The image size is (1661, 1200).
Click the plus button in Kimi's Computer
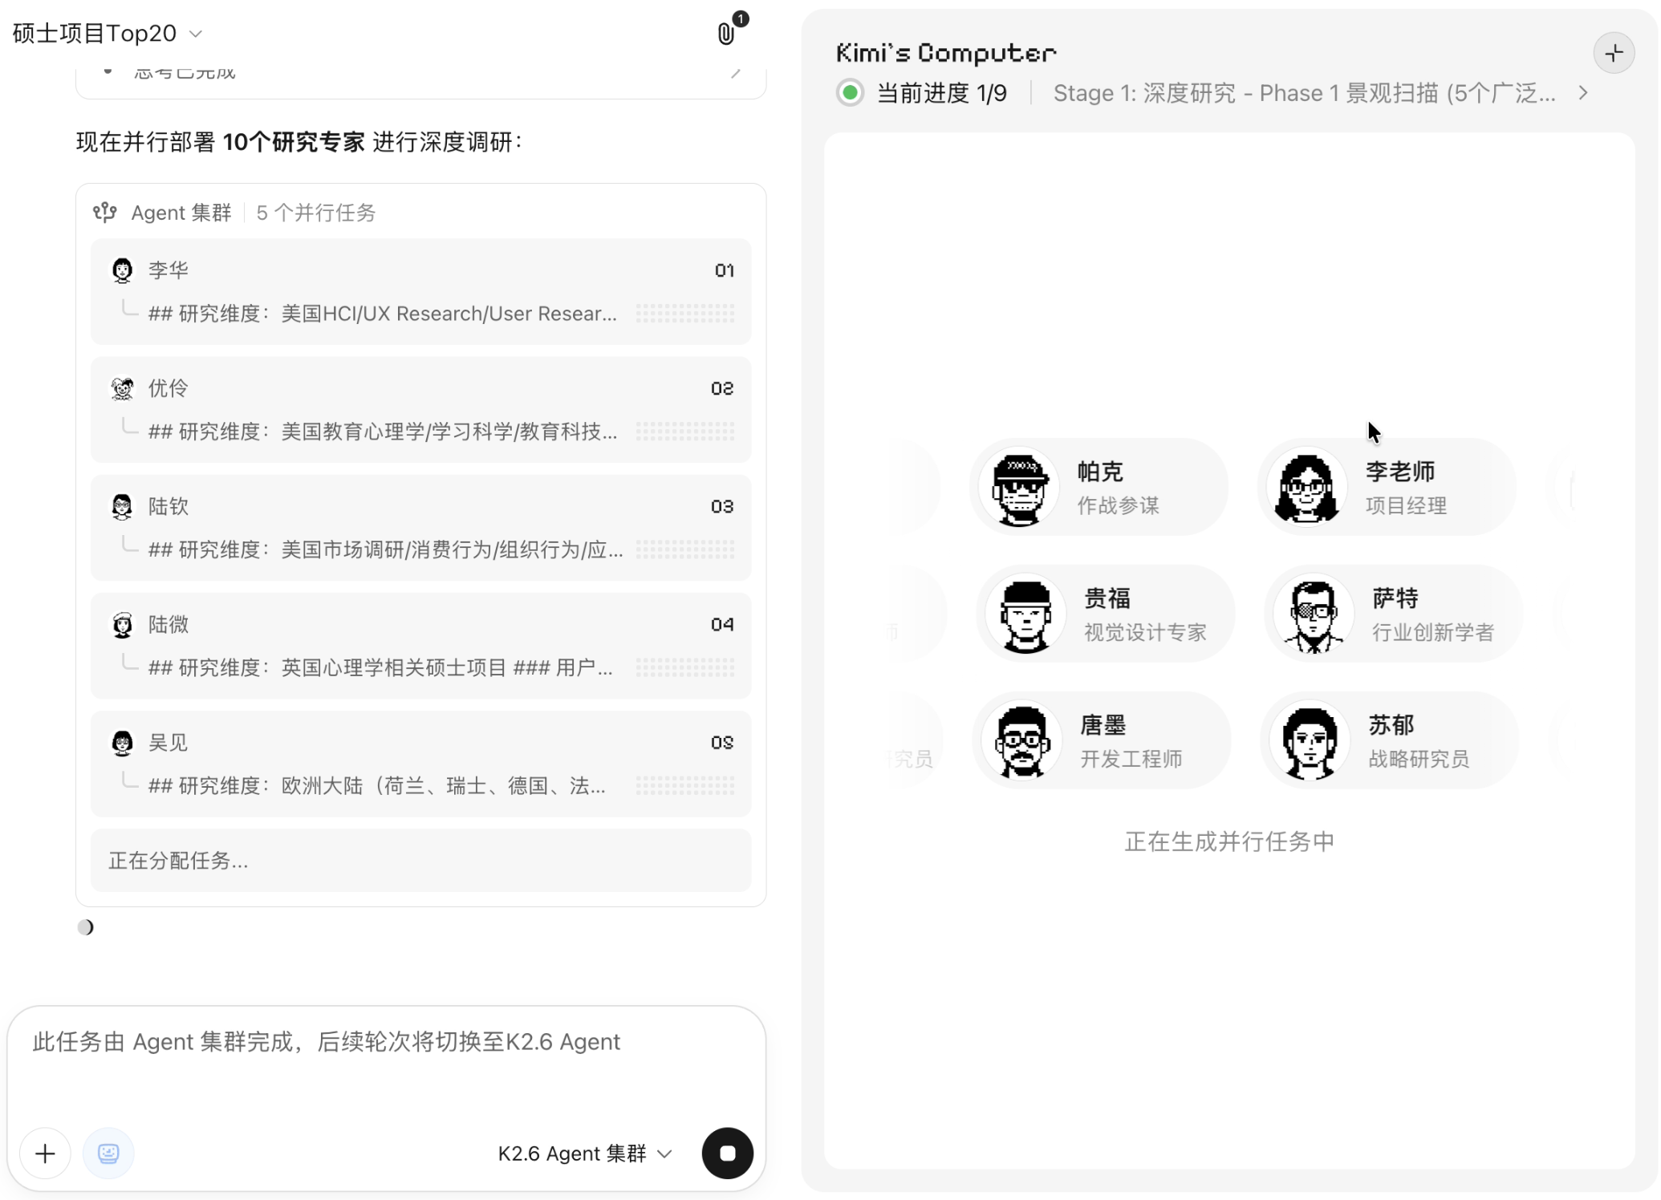click(x=1614, y=54)
